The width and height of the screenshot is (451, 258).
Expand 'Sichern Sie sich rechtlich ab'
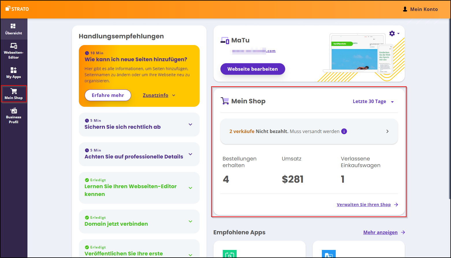190,124
